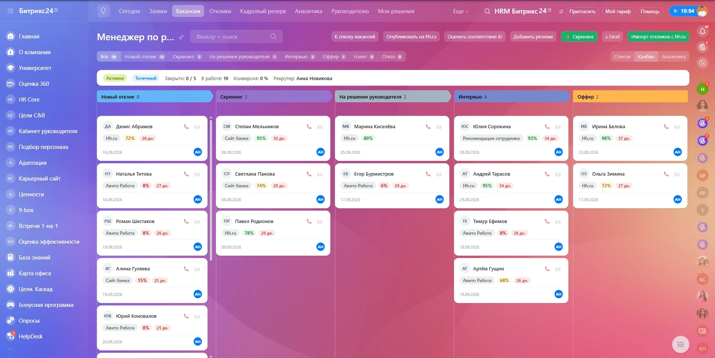This screenshot has width=715, height=358.
Task: Click the phone icon on Ирина Белова card
Action: click(666, 127)
